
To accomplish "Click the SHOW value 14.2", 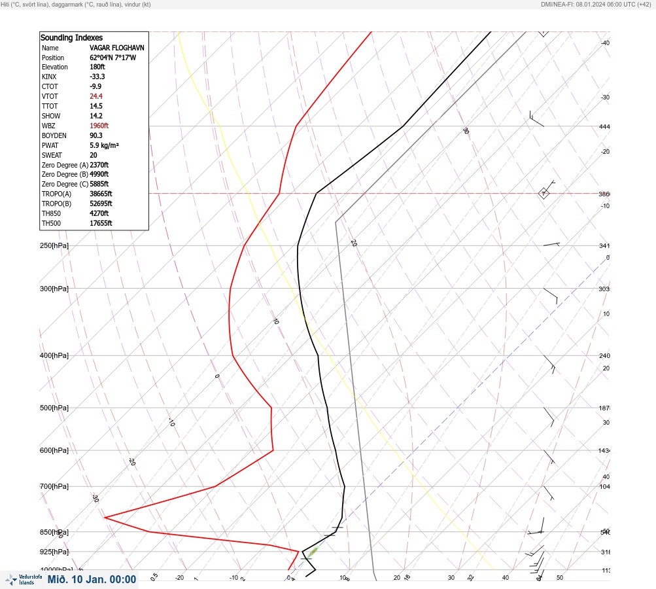I will point(95,116).
